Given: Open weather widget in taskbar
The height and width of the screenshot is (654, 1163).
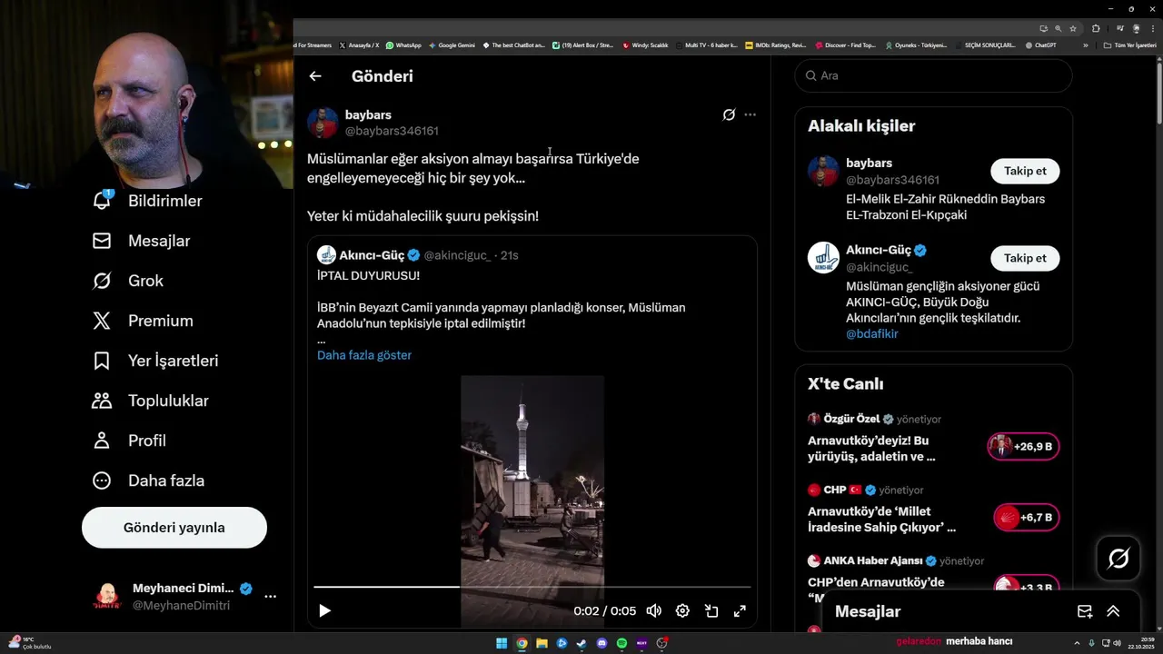Looking at the screenshot, I should [x=29, y=643].
